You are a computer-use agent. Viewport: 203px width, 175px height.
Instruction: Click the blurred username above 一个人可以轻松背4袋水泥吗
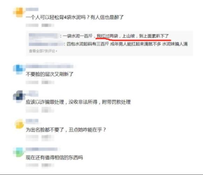(32, 9)
